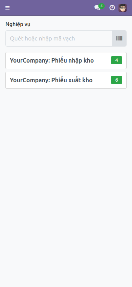Click the 'YourCompany' text on the delivery card
The width and height of the screenshot is (132, 287).
tap(30, 80)
